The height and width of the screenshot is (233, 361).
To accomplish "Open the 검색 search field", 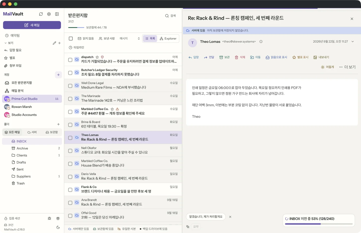I will pyautogui.click(x=170, y=16).
